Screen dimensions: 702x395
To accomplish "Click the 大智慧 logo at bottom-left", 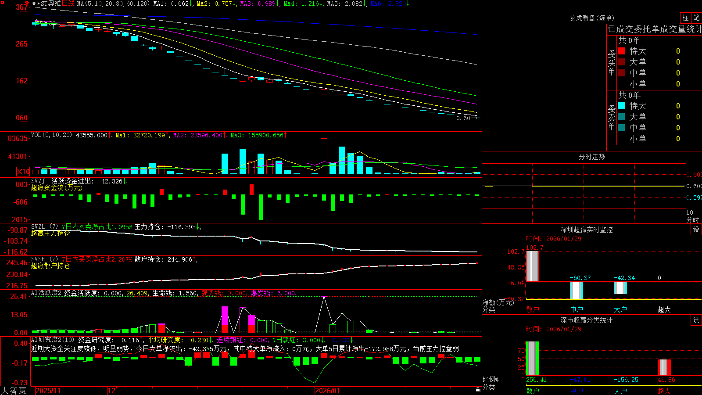I will coord(14,391).
